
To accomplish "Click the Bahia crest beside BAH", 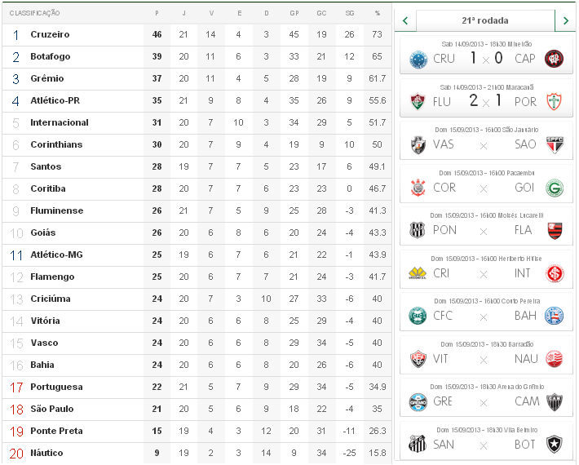I will coord(555,316).
